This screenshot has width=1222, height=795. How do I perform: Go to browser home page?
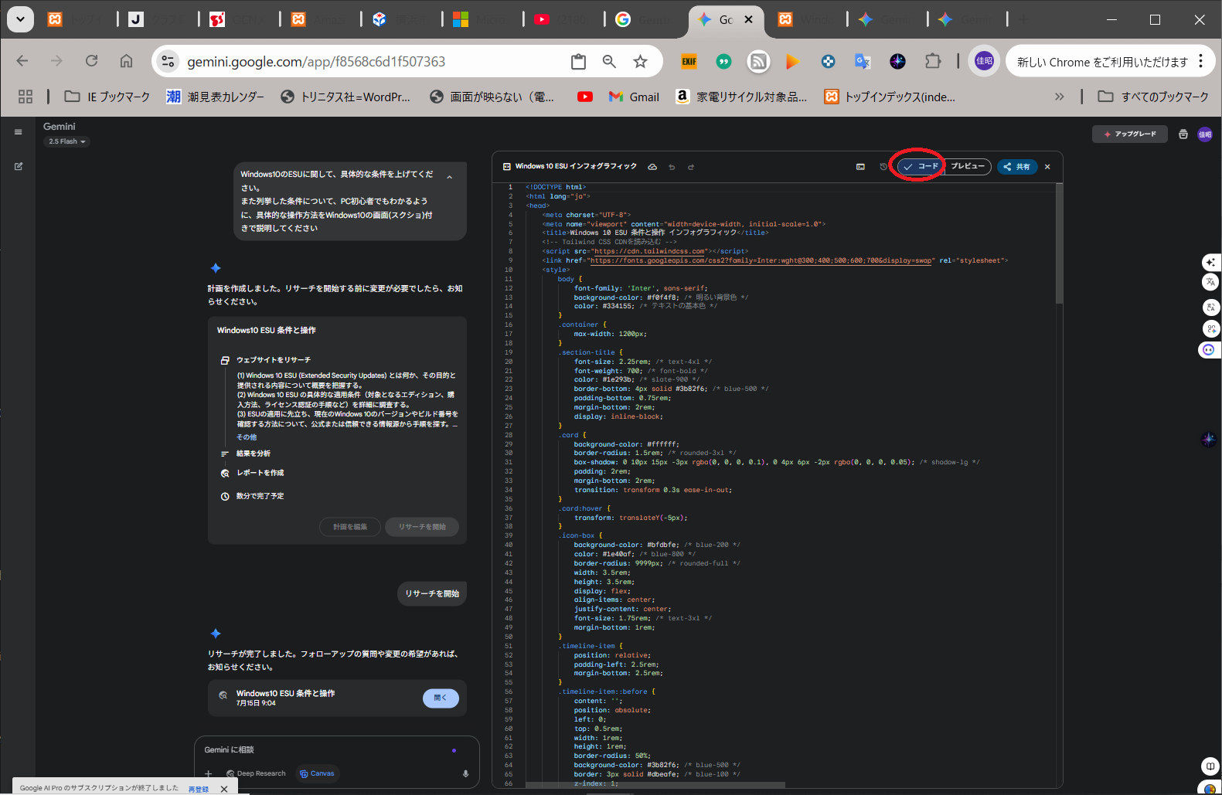pyautogui.click(x=126, y=61)
